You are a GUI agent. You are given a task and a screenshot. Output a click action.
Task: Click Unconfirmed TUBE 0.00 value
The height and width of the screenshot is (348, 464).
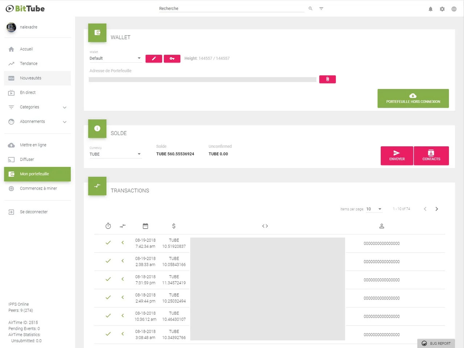(x=218, y=154)
